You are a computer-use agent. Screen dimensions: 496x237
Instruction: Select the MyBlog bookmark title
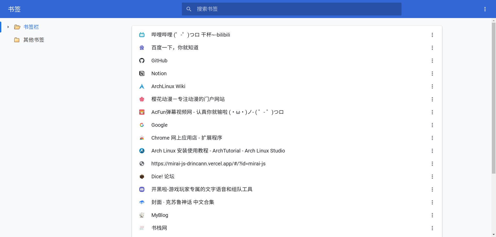[160, 215]
